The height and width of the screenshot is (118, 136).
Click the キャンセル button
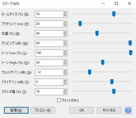tap(109, 110)
